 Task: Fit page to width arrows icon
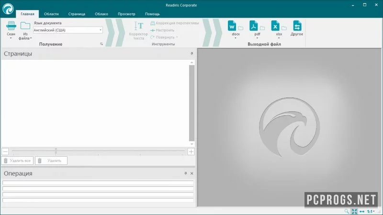coord(362,211)
